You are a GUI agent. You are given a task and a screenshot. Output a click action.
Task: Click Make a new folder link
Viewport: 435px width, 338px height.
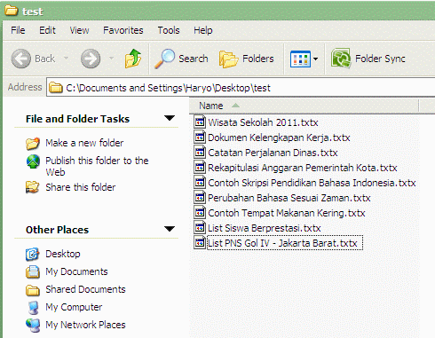pyautogui.click(x=84, y=143)
